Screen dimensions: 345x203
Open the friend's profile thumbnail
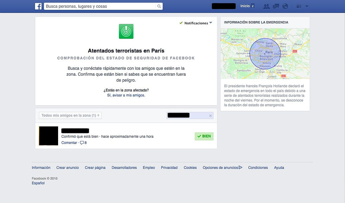pos(49,136)
